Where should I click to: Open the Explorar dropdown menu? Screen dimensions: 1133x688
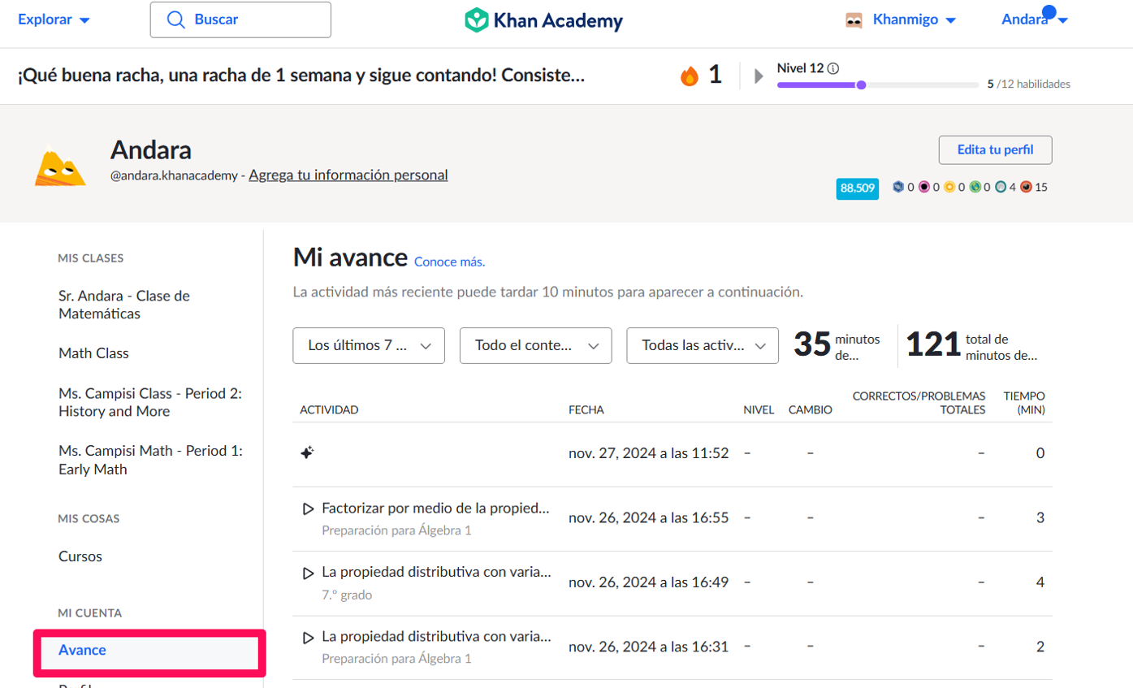[x=54, y=19]
